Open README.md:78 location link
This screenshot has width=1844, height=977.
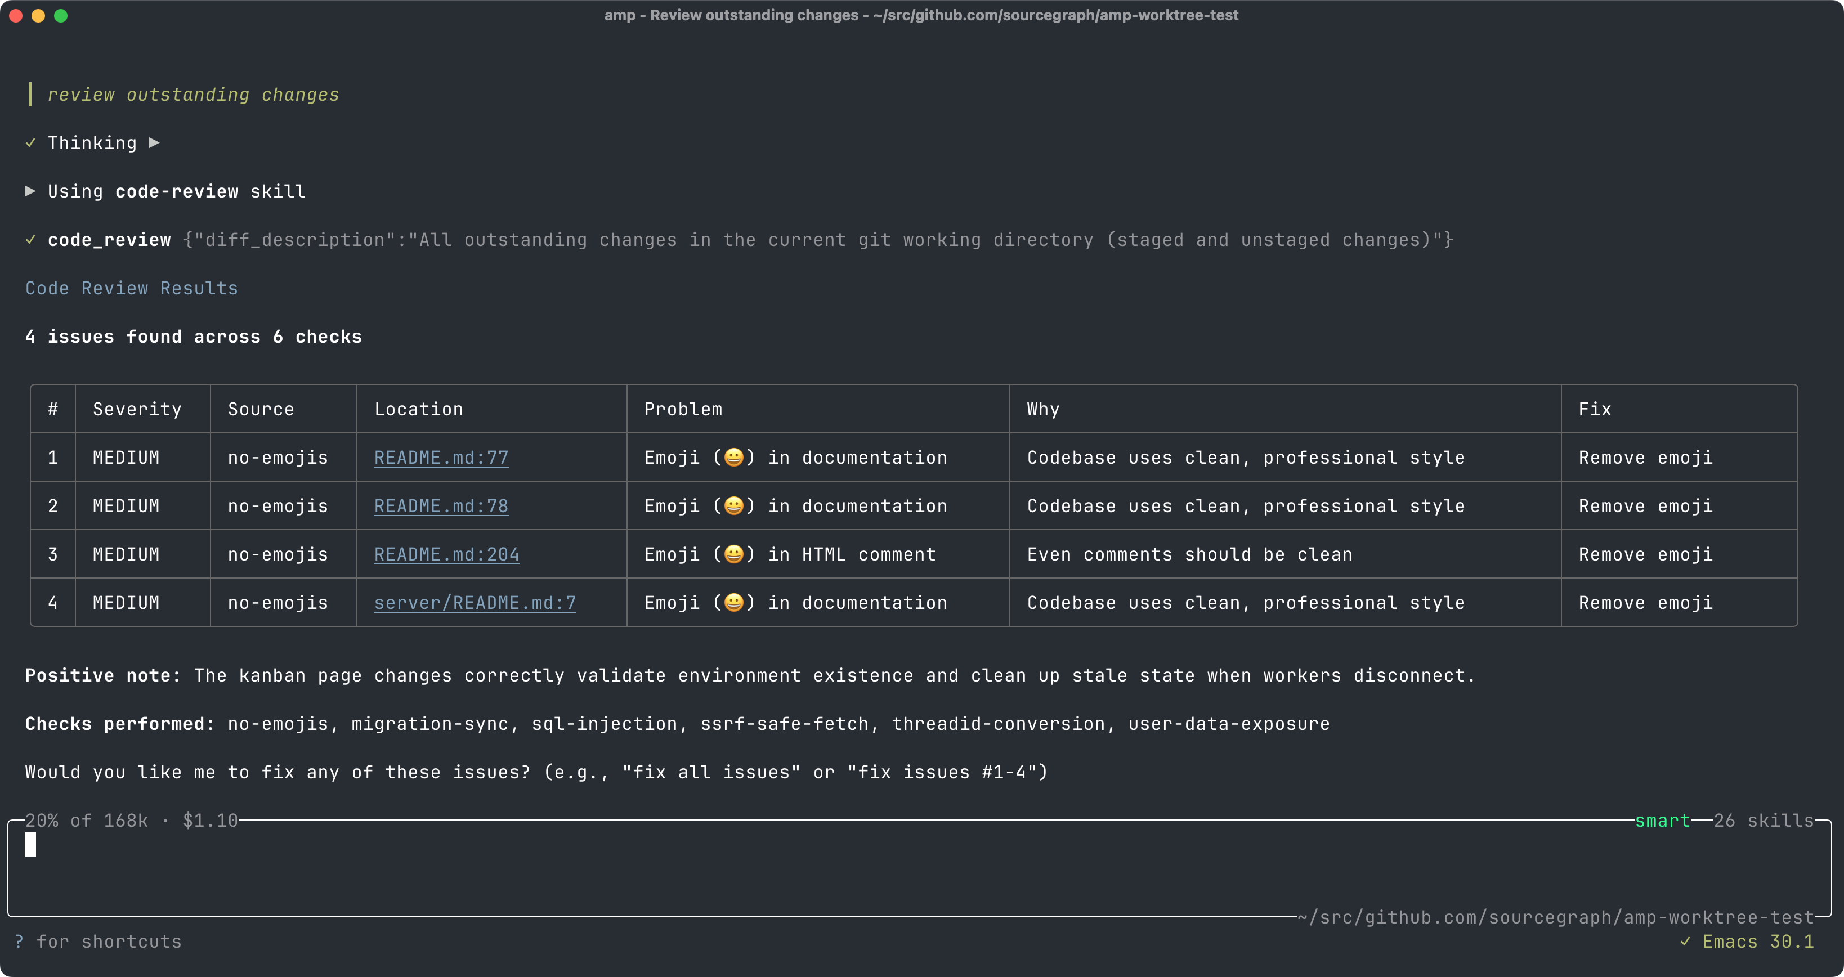(441, 507)
